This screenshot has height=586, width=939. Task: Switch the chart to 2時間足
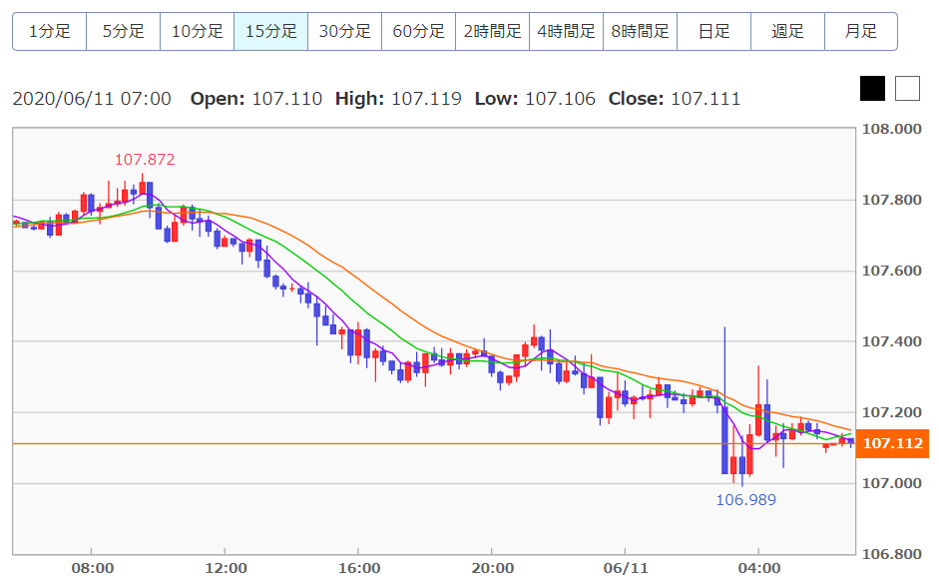pyautogui.click(x=492, y=31)
